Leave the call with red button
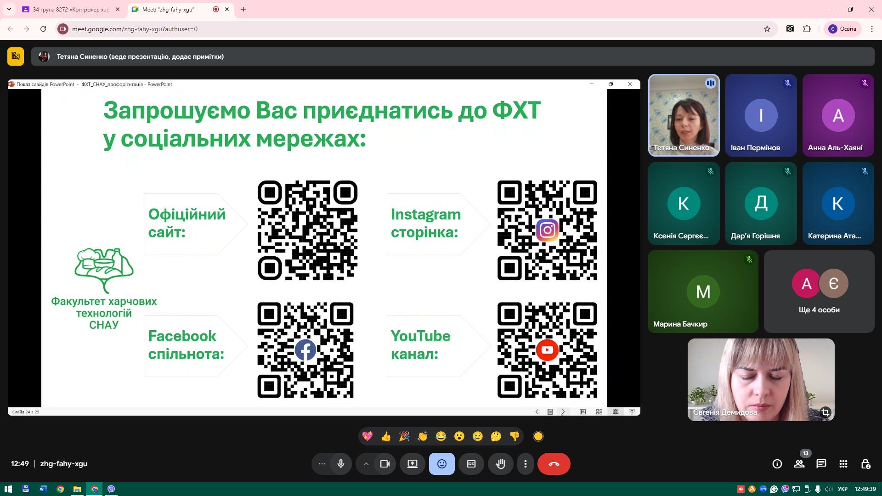This screenshot has width=882, height=496. coord(554,464)
